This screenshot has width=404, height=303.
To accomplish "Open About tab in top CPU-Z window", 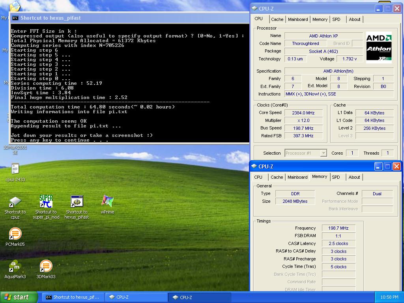I will point(355,19).
